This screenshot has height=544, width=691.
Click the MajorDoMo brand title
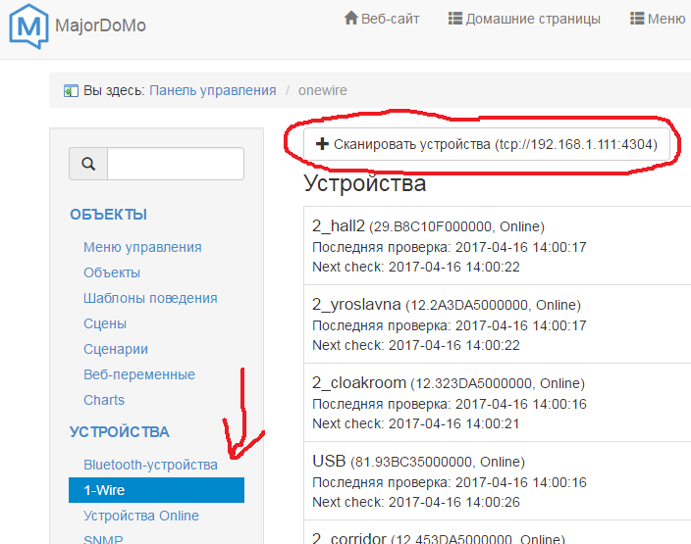point(100,25)
